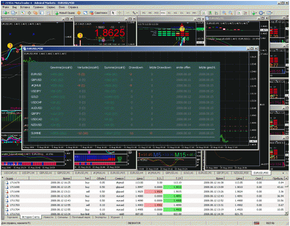
Task: Select order row 1711704
Action: 145,210
